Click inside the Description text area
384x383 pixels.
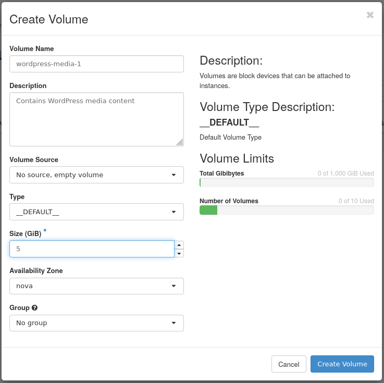point(96,119)
